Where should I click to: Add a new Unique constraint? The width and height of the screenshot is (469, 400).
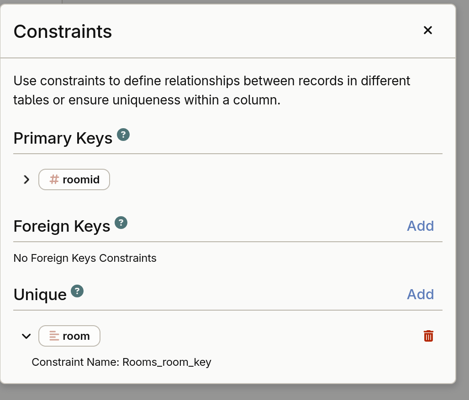(420, 294)
